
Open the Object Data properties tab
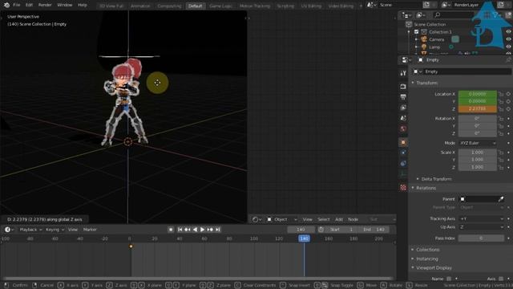403,174
